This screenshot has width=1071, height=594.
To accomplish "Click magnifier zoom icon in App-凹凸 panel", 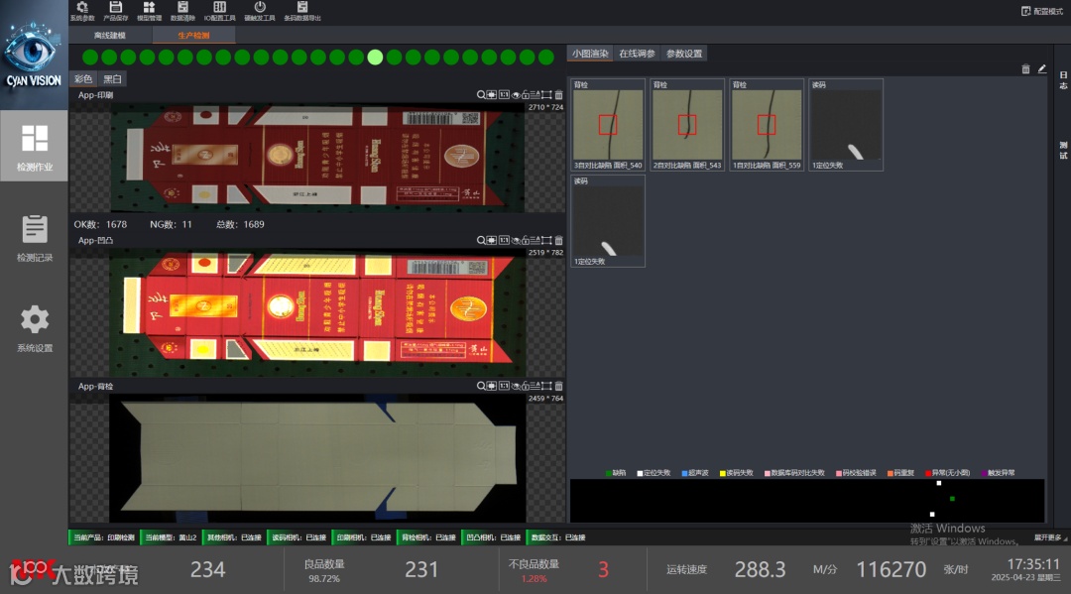I will coord(481,240).
